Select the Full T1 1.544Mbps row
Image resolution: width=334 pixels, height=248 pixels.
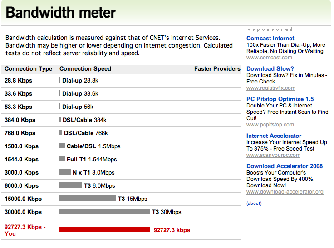[121, 159]
